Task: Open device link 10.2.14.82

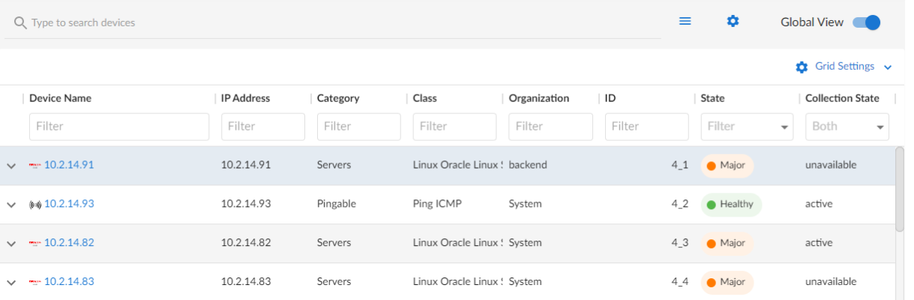Action: click(x=69, y=243)
